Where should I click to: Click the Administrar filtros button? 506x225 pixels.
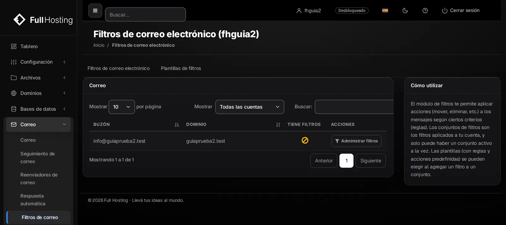click(356, 141)
